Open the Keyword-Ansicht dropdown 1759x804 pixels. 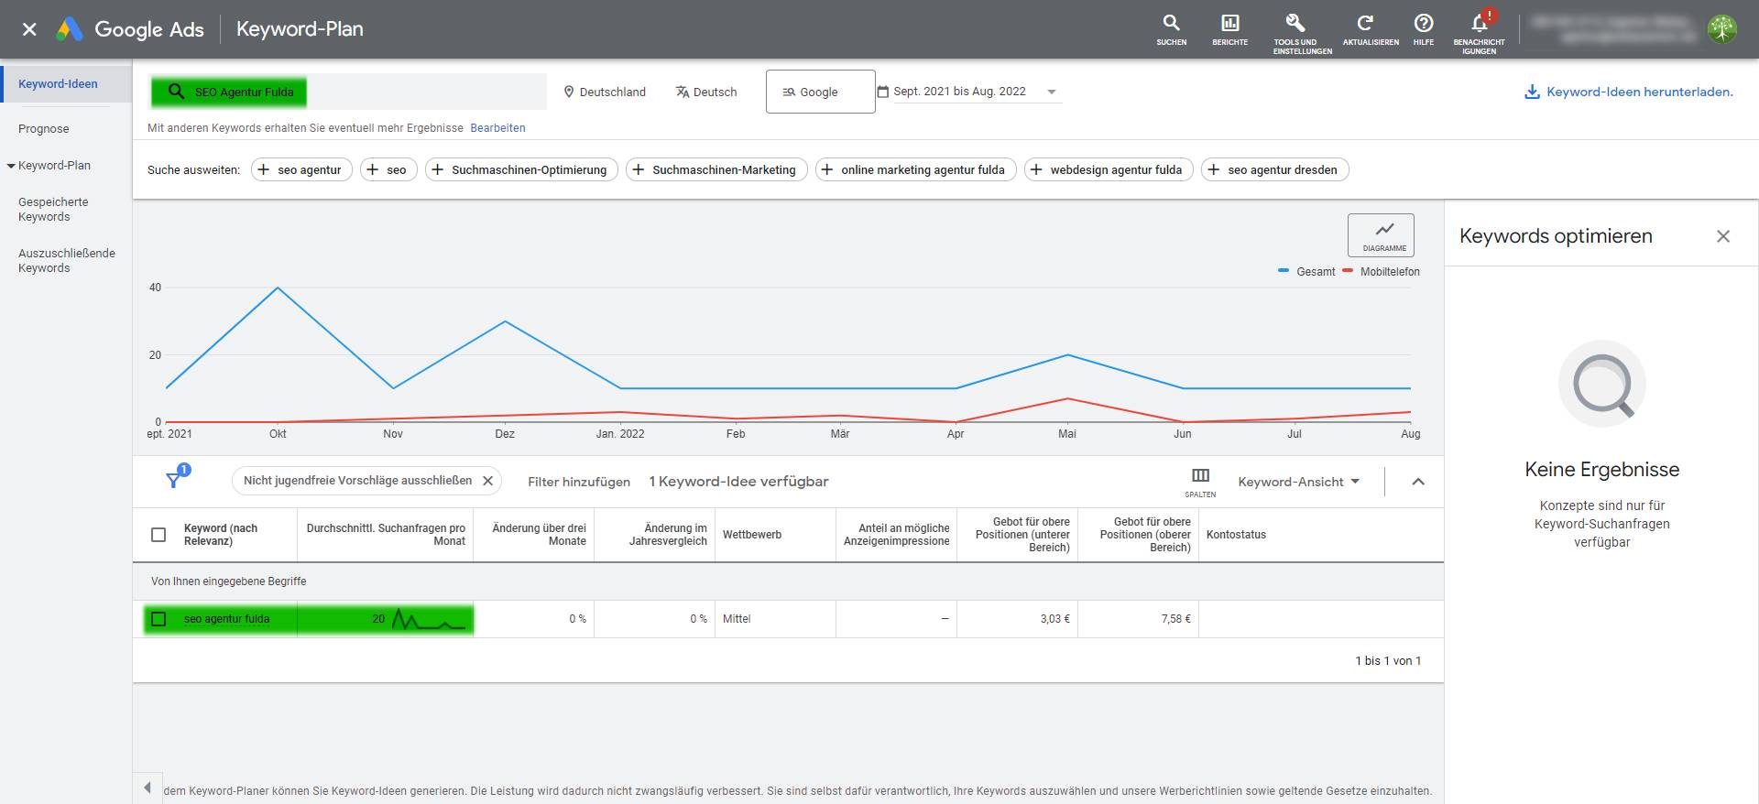tap(1298, 482)
